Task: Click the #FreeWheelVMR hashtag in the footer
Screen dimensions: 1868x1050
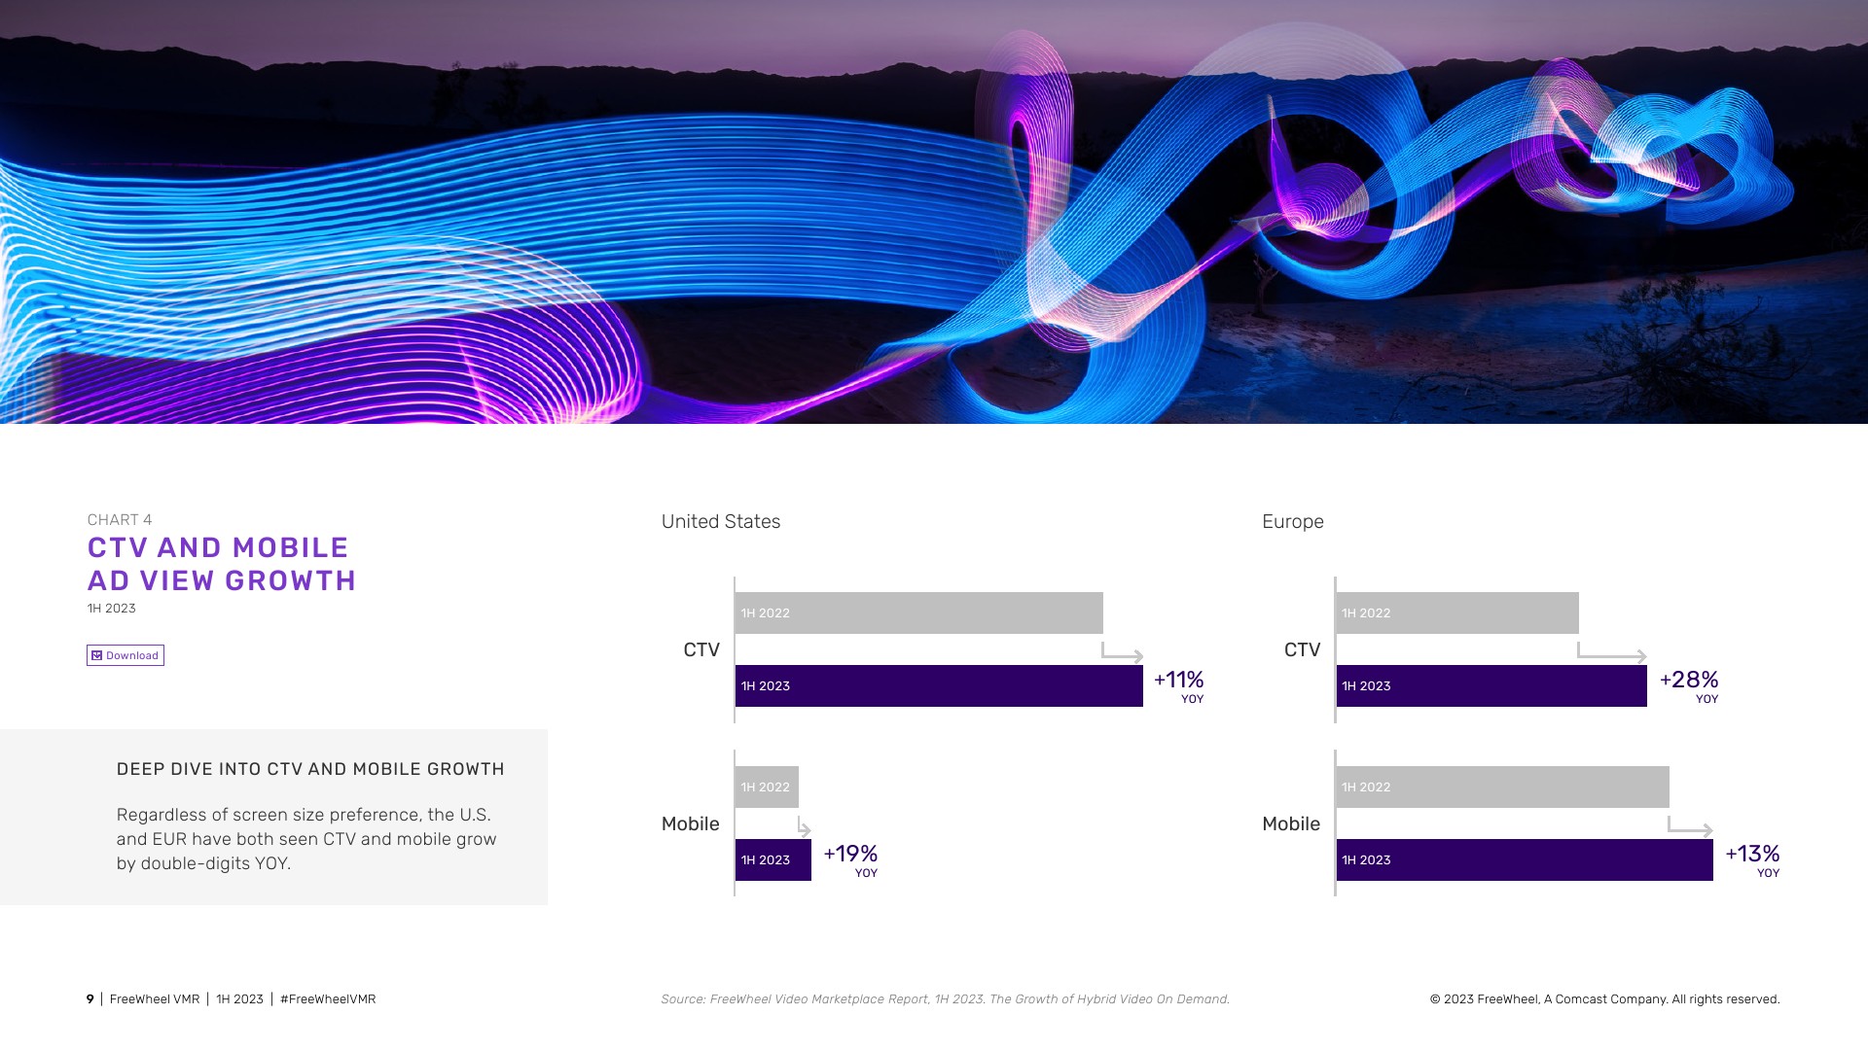Action: [328, 999]
